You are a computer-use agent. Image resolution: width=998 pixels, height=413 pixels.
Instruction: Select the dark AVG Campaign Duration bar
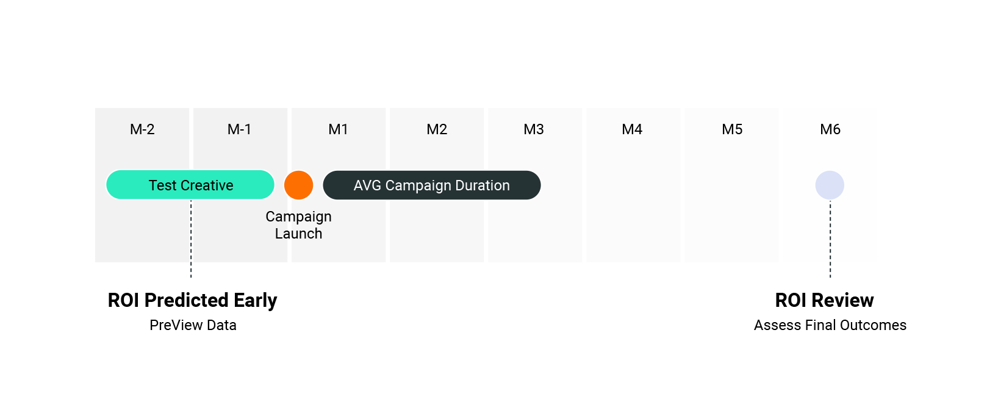[x=431, y=185]
